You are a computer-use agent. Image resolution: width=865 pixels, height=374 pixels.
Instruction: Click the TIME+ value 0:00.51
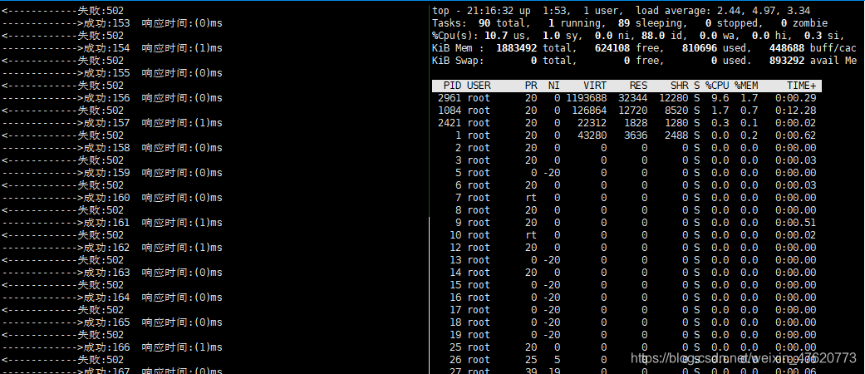[x=795, y=223]
